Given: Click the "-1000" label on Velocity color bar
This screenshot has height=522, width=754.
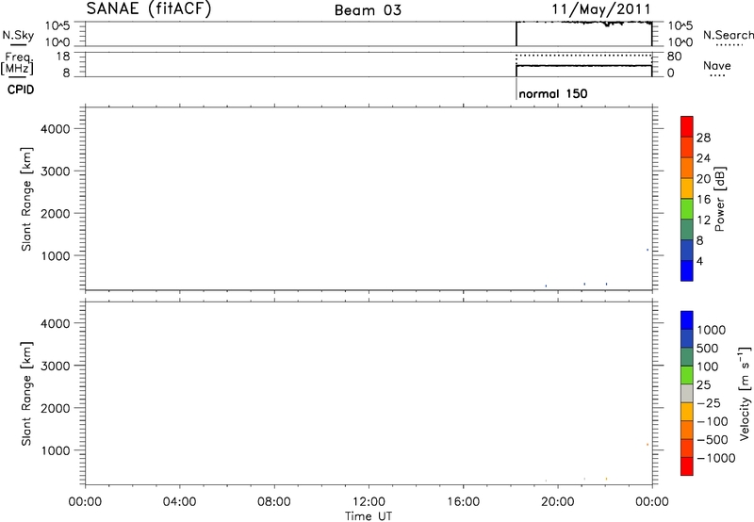Looking at the screenshot, I should tap(715, 458).
